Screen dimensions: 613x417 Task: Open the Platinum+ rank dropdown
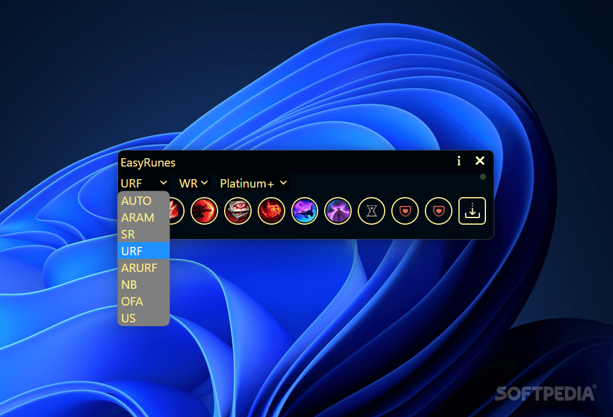click(x=253, y=183)
